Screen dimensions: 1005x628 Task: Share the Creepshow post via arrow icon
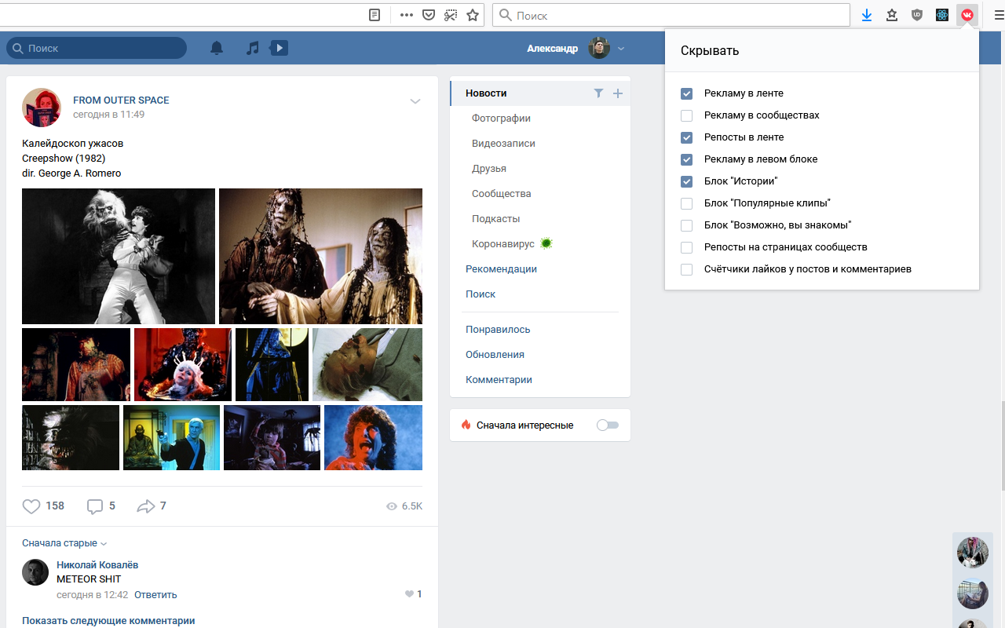point(146,506)
